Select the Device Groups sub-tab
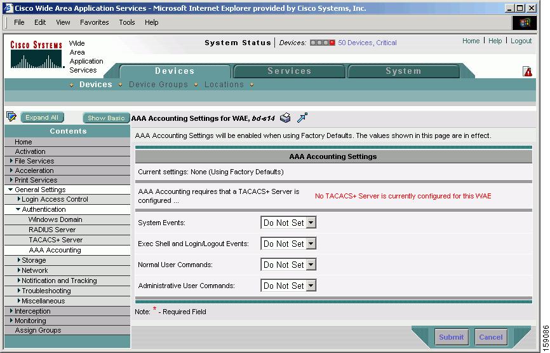The image size is (550, 353). [158, 85]
